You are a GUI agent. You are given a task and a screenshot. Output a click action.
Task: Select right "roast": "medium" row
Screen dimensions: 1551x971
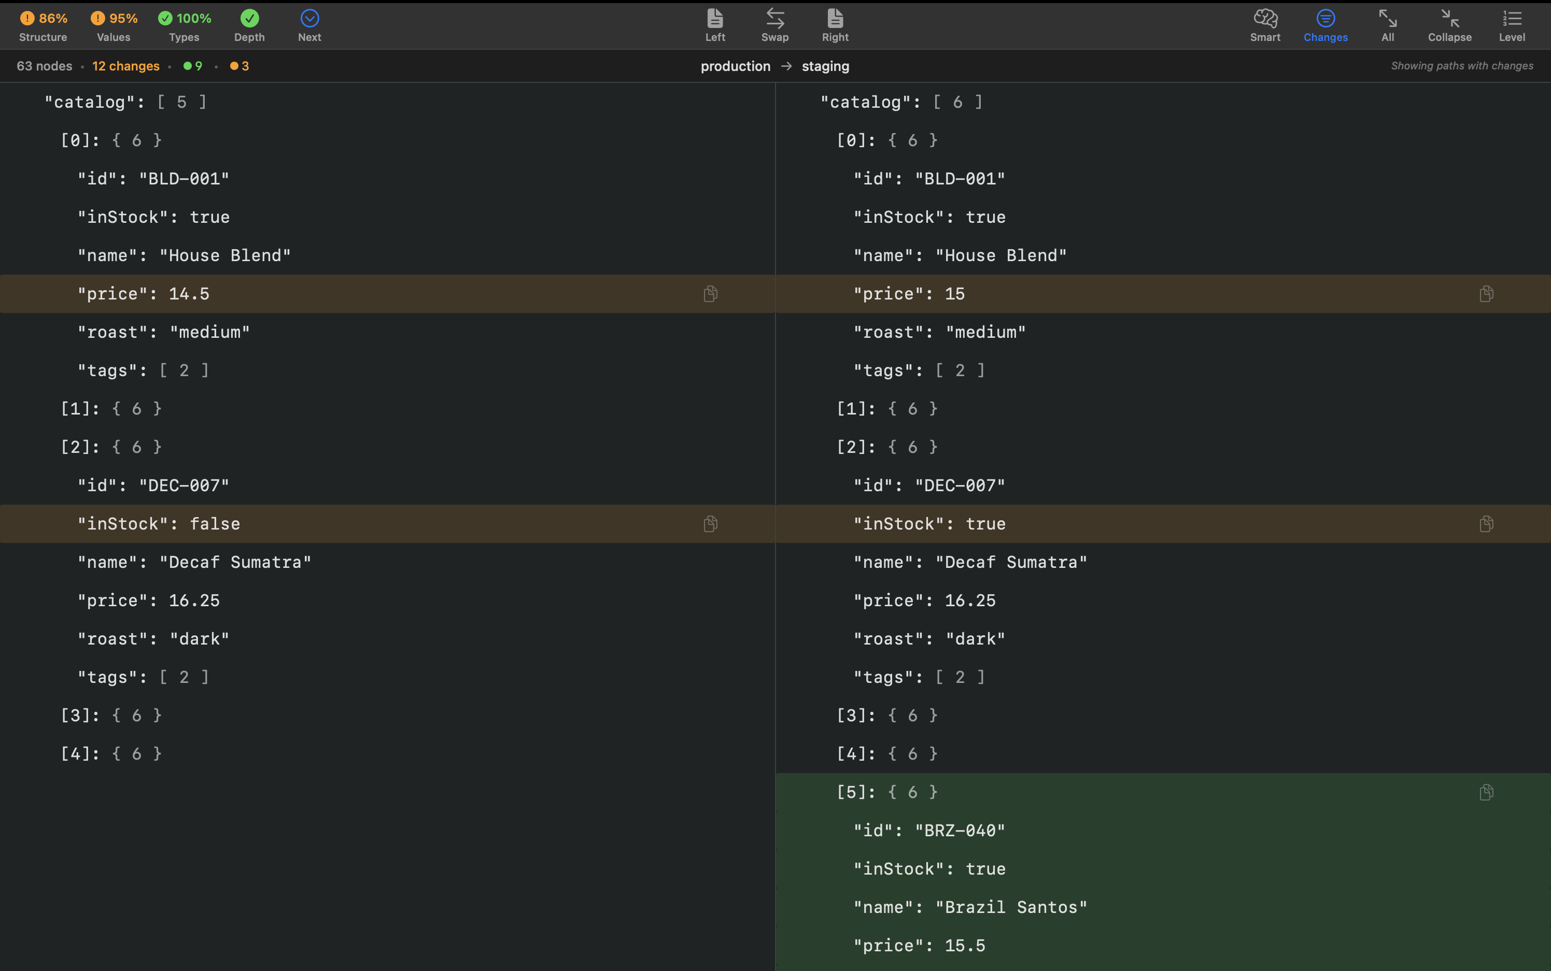[x=1164, y=332]
